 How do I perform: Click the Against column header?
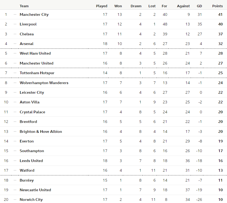click(183, 6)
